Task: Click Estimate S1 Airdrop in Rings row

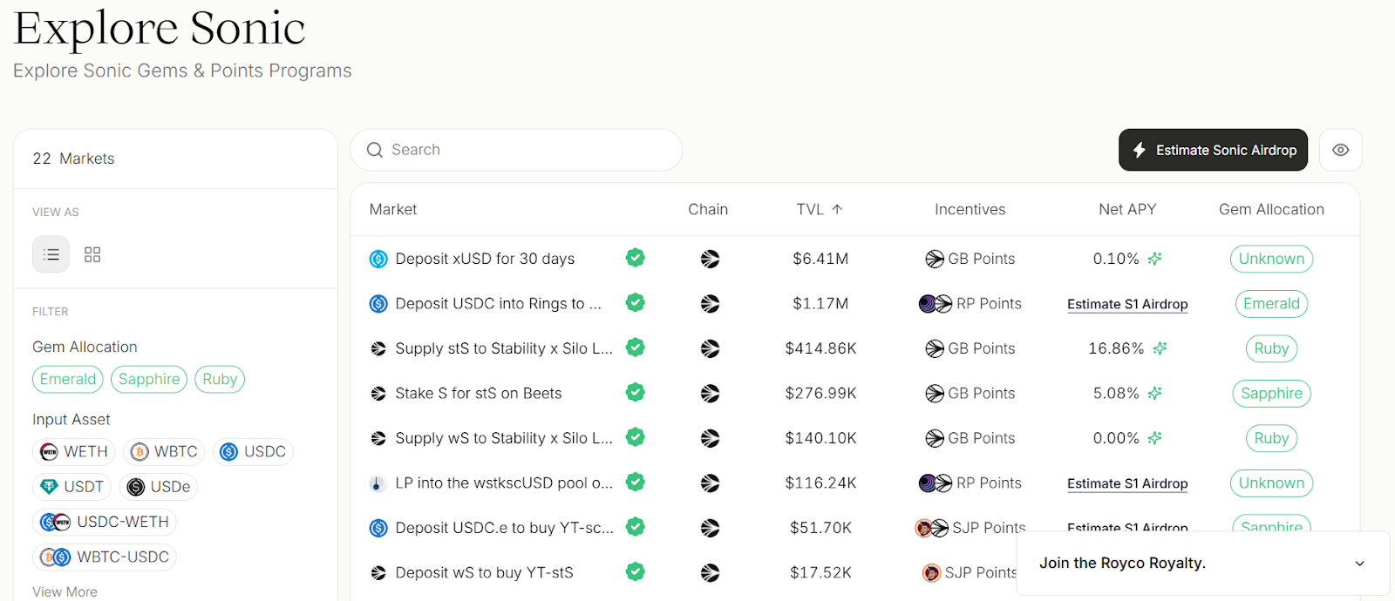Action: pos(1127,304)
